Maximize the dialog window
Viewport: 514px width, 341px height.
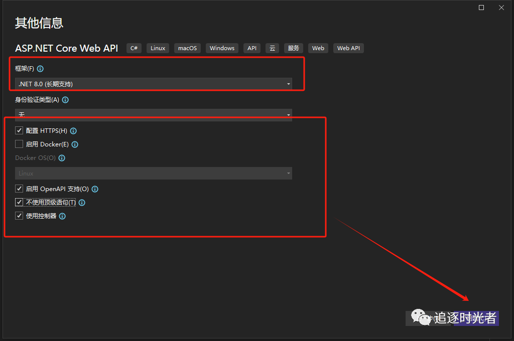click(x=481, y=8)
